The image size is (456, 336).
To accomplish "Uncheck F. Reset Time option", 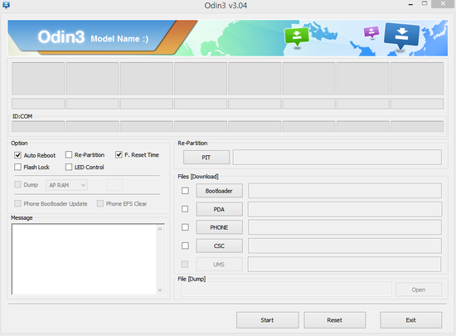I will [x=119, y=154].
